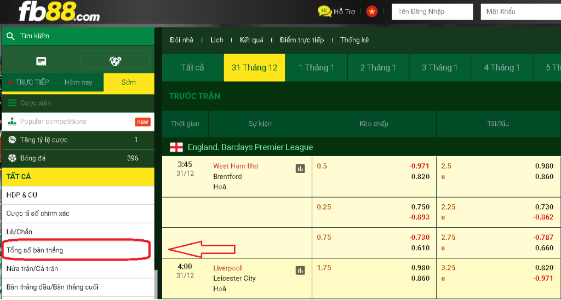Screen dimensions: 561x300
Task: Select the 3 Tháng 1 date tab
Action: tap(440, 67)
